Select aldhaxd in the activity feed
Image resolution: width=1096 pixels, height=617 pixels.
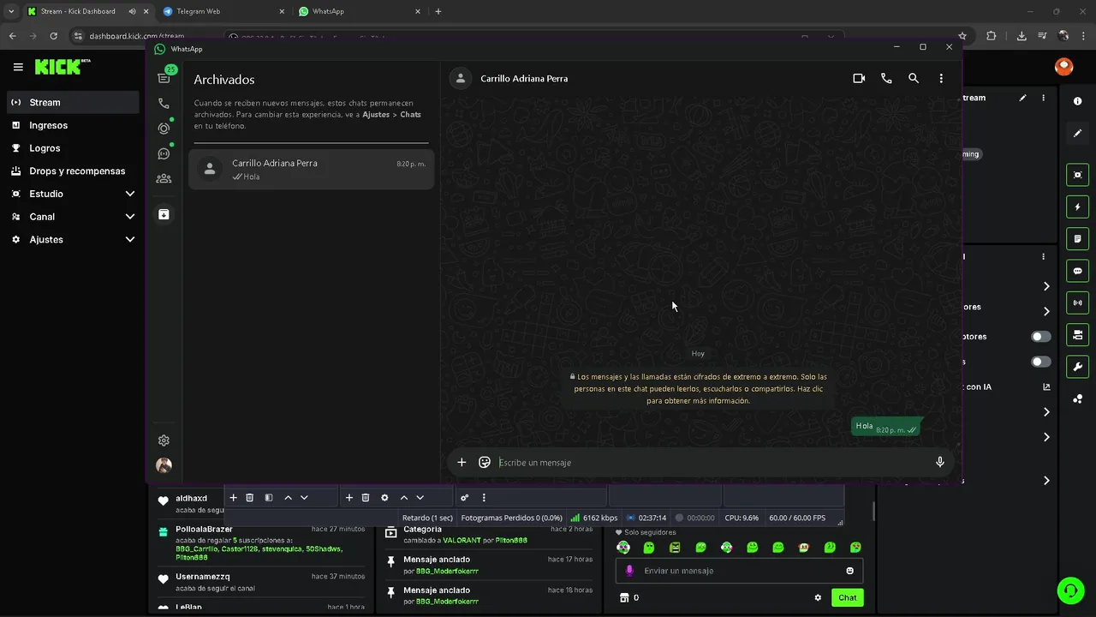tap(192, 499)
